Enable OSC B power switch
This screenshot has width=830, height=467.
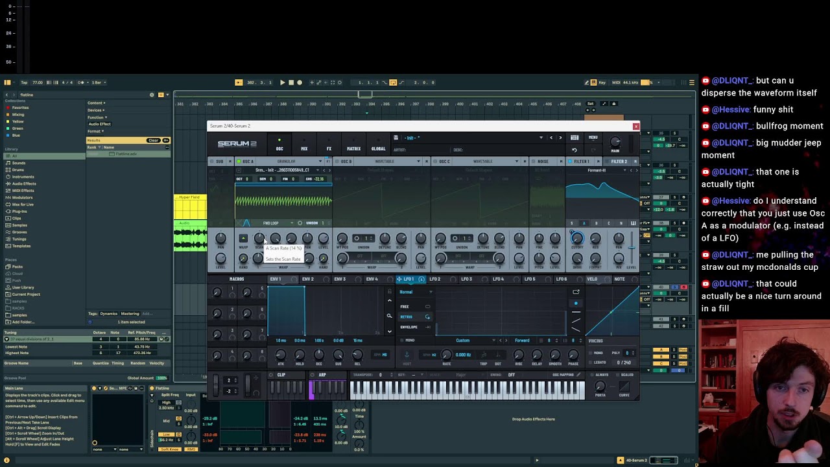(x=337, y=162)
